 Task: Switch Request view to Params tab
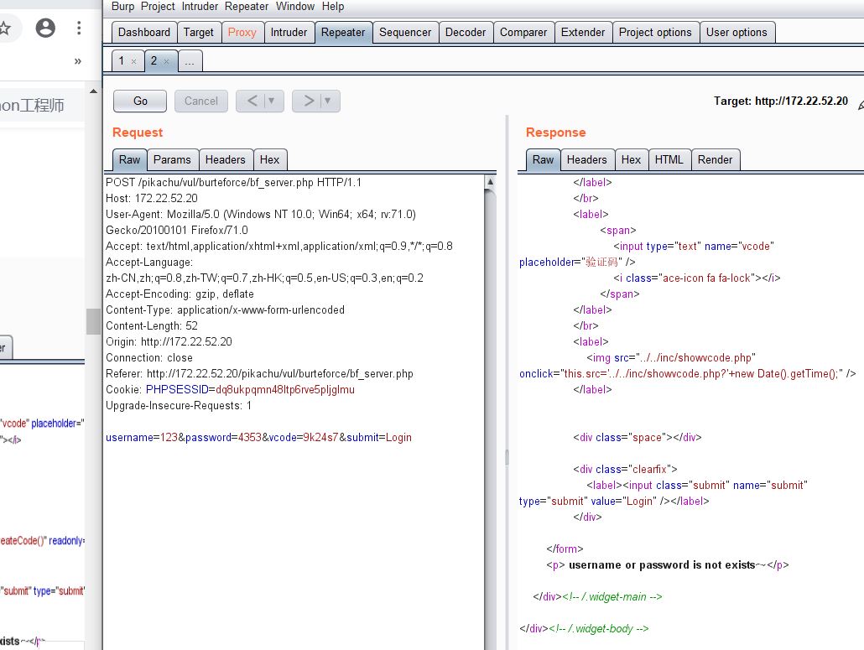pos(171,159)
